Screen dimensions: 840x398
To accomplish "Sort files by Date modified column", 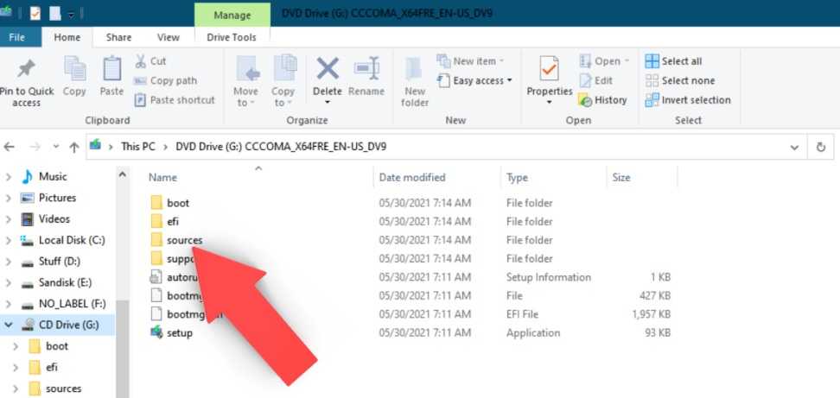I will (x=412, y=177).
